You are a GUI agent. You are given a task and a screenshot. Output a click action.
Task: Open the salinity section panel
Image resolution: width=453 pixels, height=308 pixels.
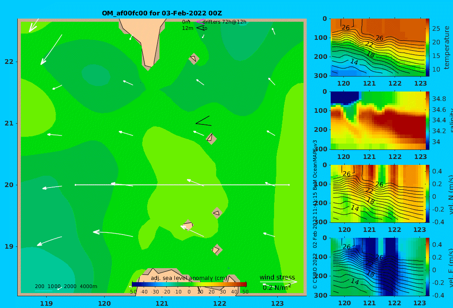pos(378,120)
